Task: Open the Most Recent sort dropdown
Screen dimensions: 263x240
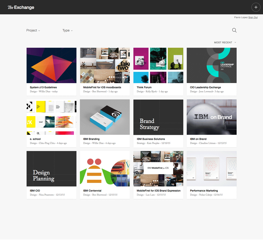Action: pyautogui.click(x=225, y=43)
